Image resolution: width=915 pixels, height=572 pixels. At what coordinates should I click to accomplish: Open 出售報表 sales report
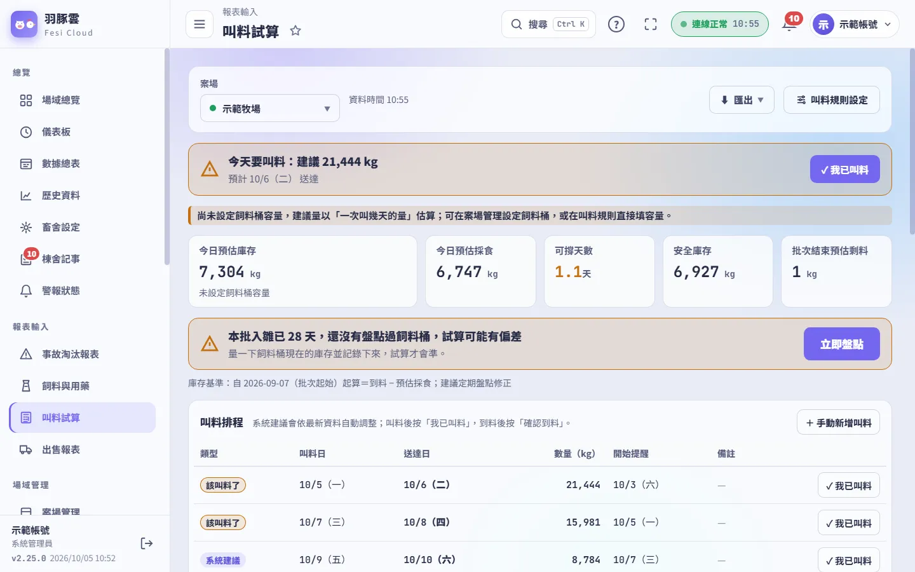point(83,449)
